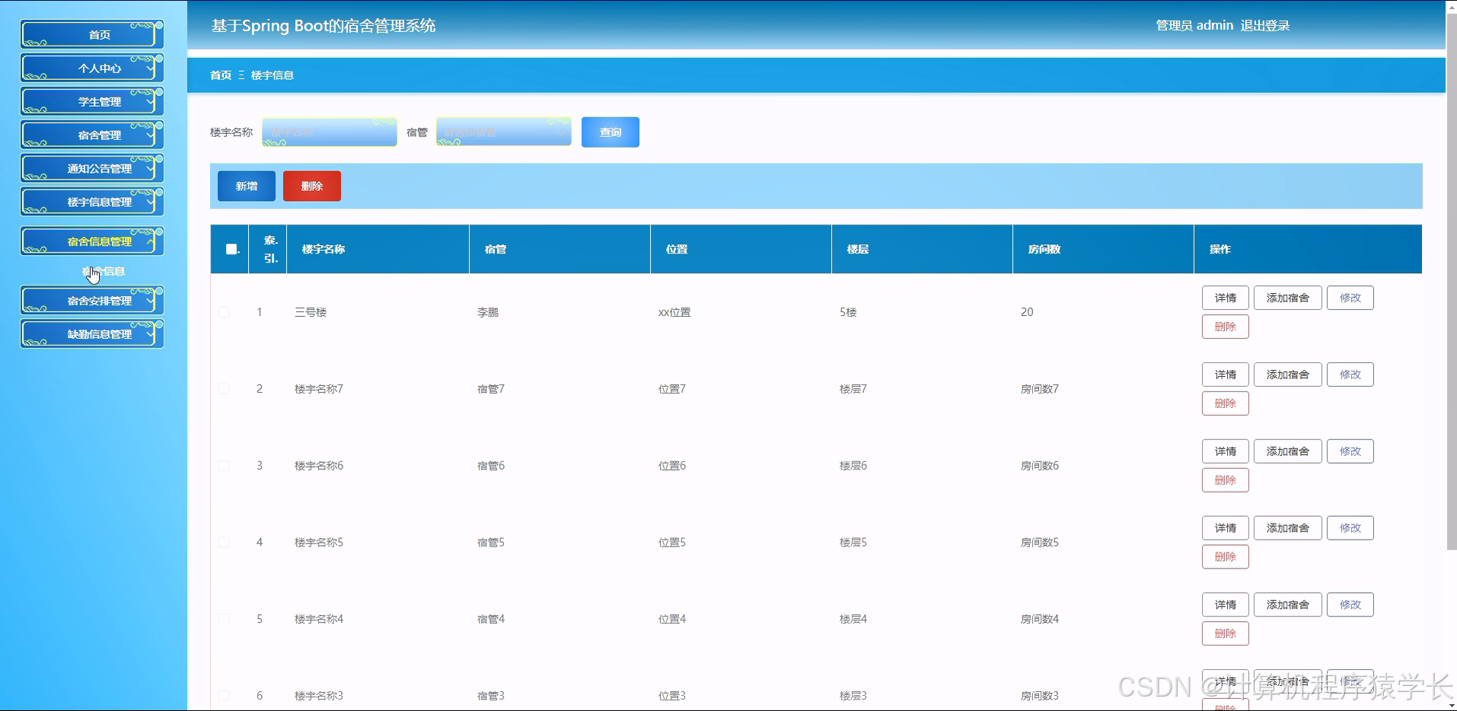Open the 首页 sidebar menu item
1457x711 pixels.
pos(92,35)
